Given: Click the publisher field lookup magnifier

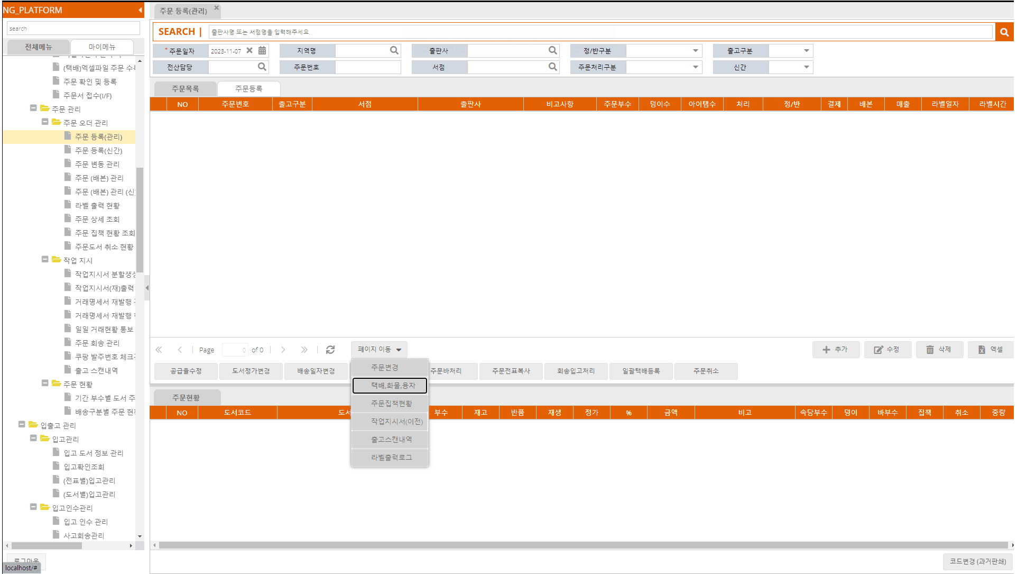Looking at the screenshot, I should pyautogui.click(x=552, y=51).
